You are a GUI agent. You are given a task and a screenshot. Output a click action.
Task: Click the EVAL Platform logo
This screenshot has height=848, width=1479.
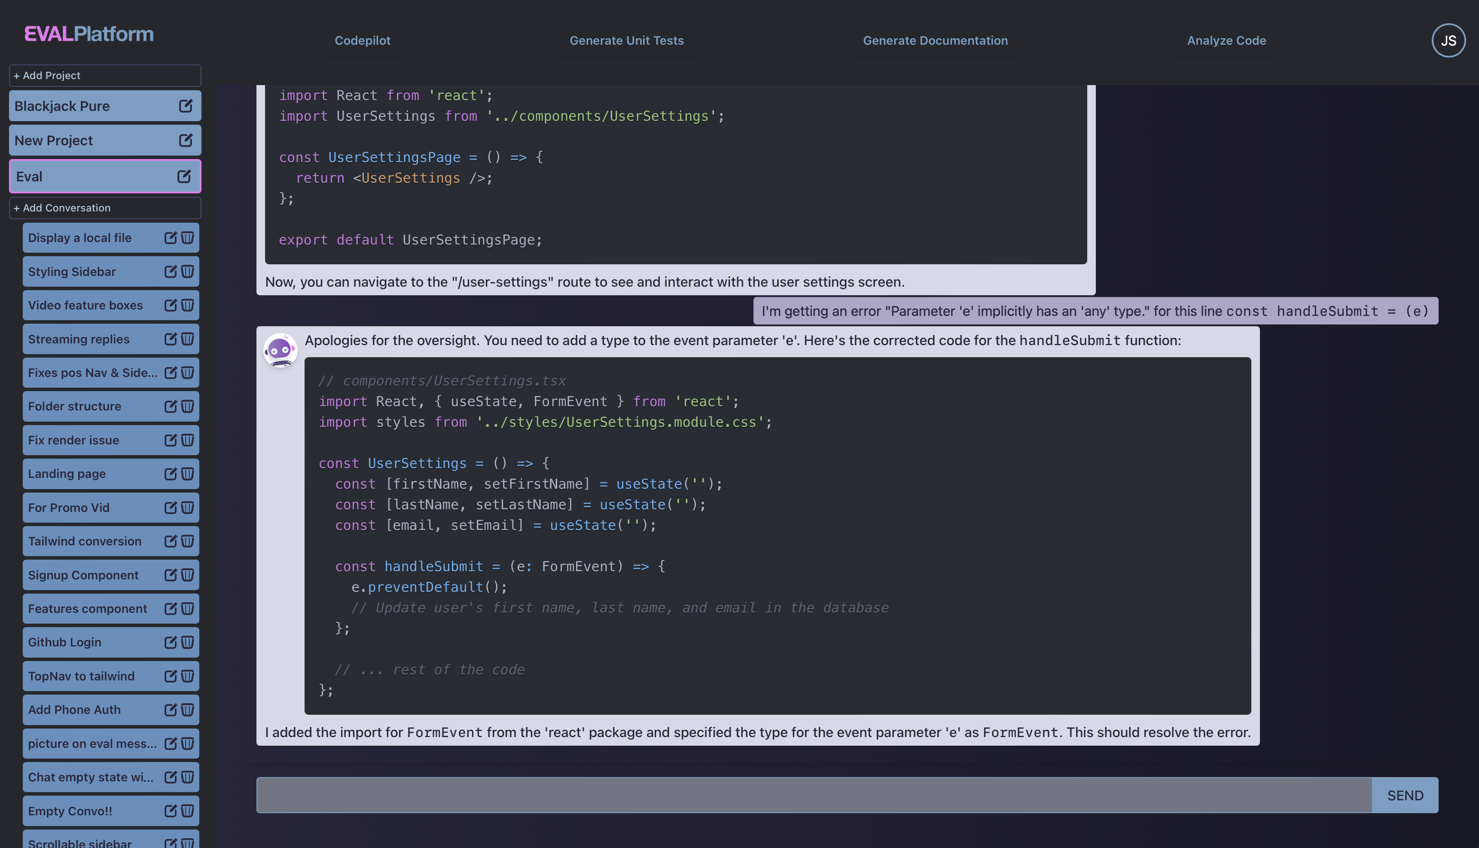(x=88, y=34)
